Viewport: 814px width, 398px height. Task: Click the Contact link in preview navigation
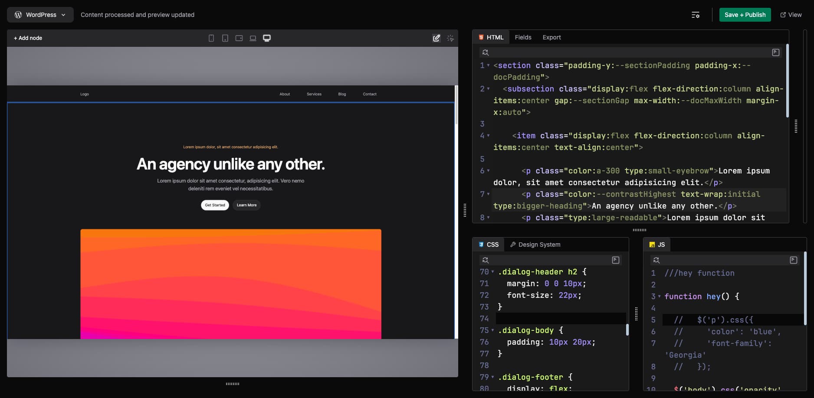pos(370,94)
